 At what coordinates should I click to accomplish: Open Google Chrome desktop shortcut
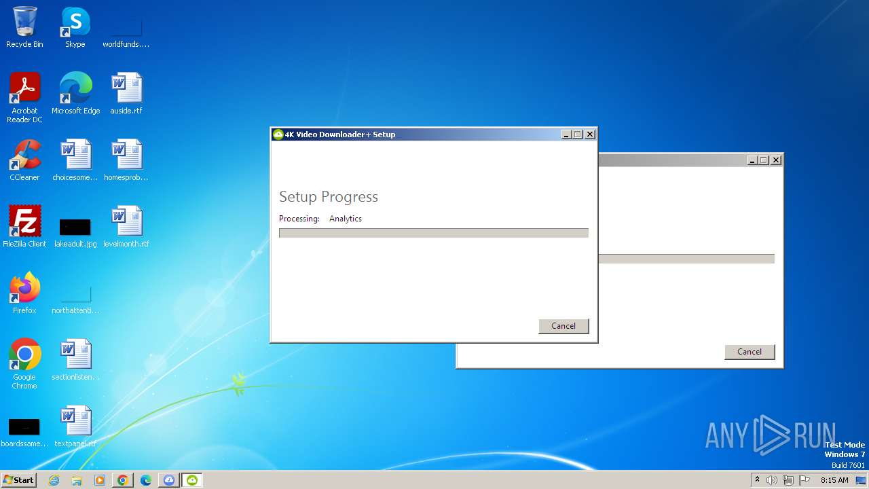click(x=24, y=364)
